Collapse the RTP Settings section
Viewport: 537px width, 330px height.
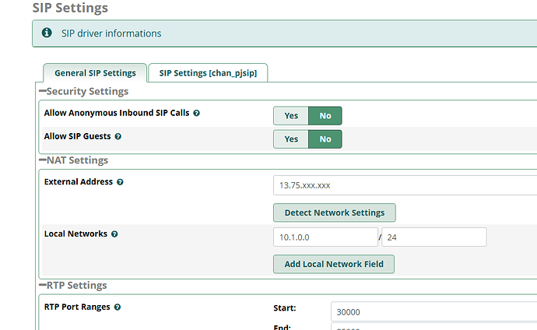[43, 285]
